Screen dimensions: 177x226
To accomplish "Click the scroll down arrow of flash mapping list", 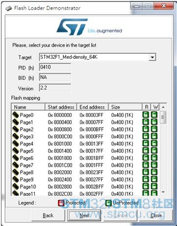I will (163, 192).
